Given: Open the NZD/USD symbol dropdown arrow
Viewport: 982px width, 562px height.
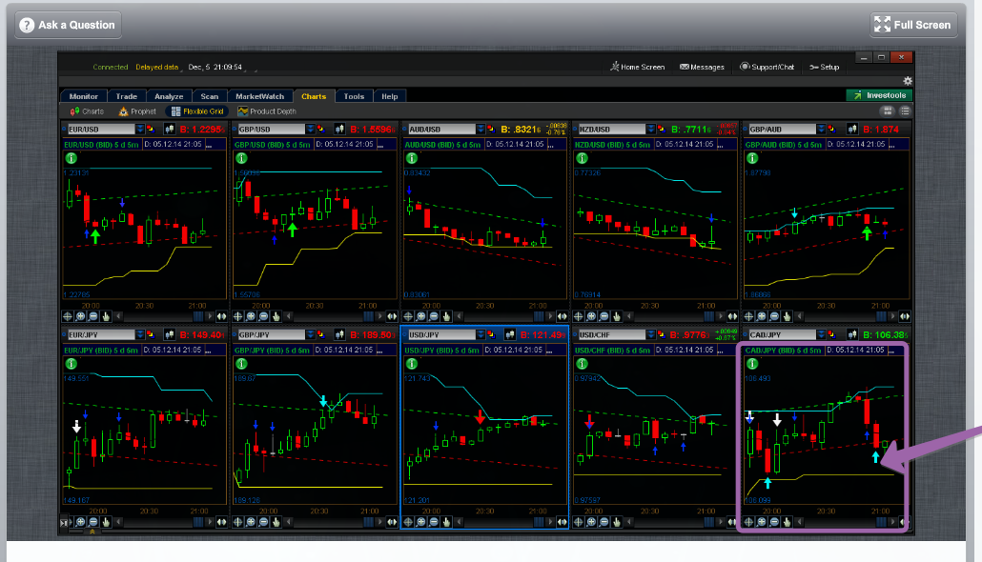Looking at the screenshot, I should (x=650, y=129).
